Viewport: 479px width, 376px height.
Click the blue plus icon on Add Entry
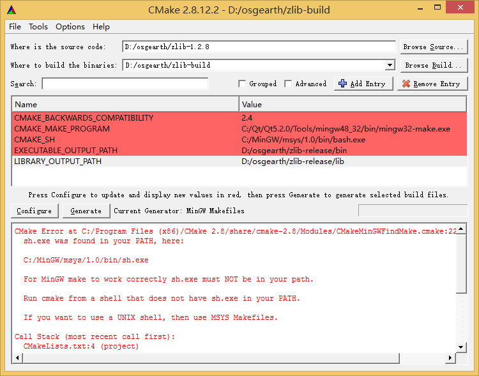point(343,84)
